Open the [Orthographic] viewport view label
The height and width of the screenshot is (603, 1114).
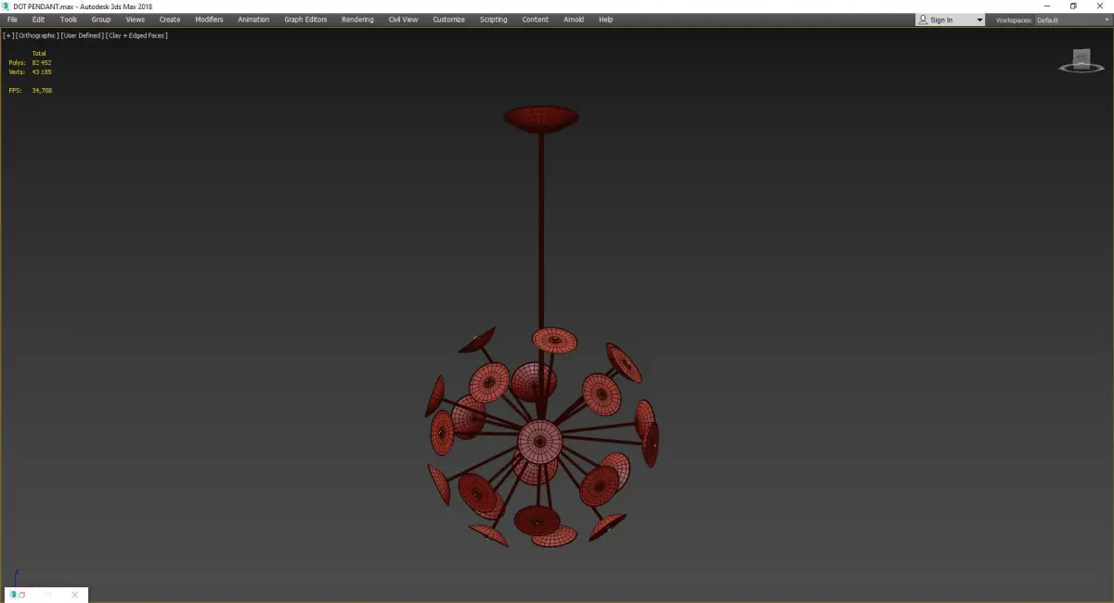(37, 35)
